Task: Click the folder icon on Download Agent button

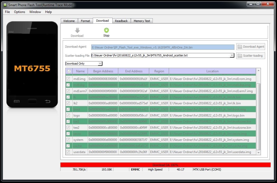Action: (x=240, y=47)
